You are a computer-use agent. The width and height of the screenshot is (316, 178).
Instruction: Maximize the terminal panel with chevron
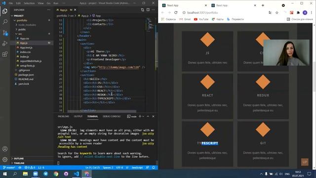pos(148,116)
